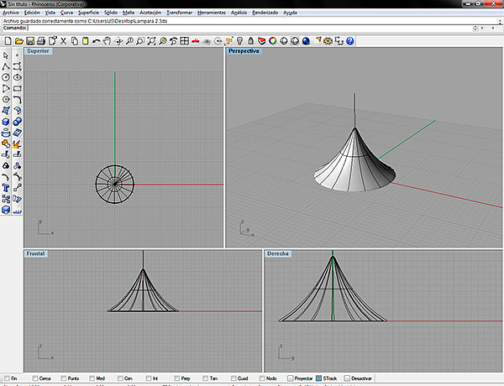Screen dimensions: 504x386
Task: Open the Frontal viewport title menu
Action: pos(36,253)
